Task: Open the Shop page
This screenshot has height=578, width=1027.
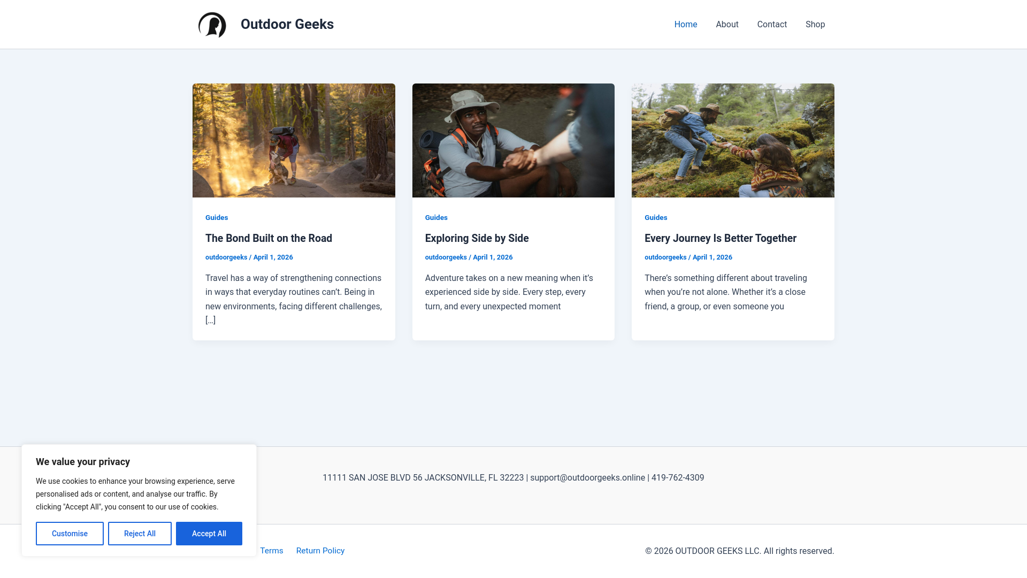Action: point(815,25)
